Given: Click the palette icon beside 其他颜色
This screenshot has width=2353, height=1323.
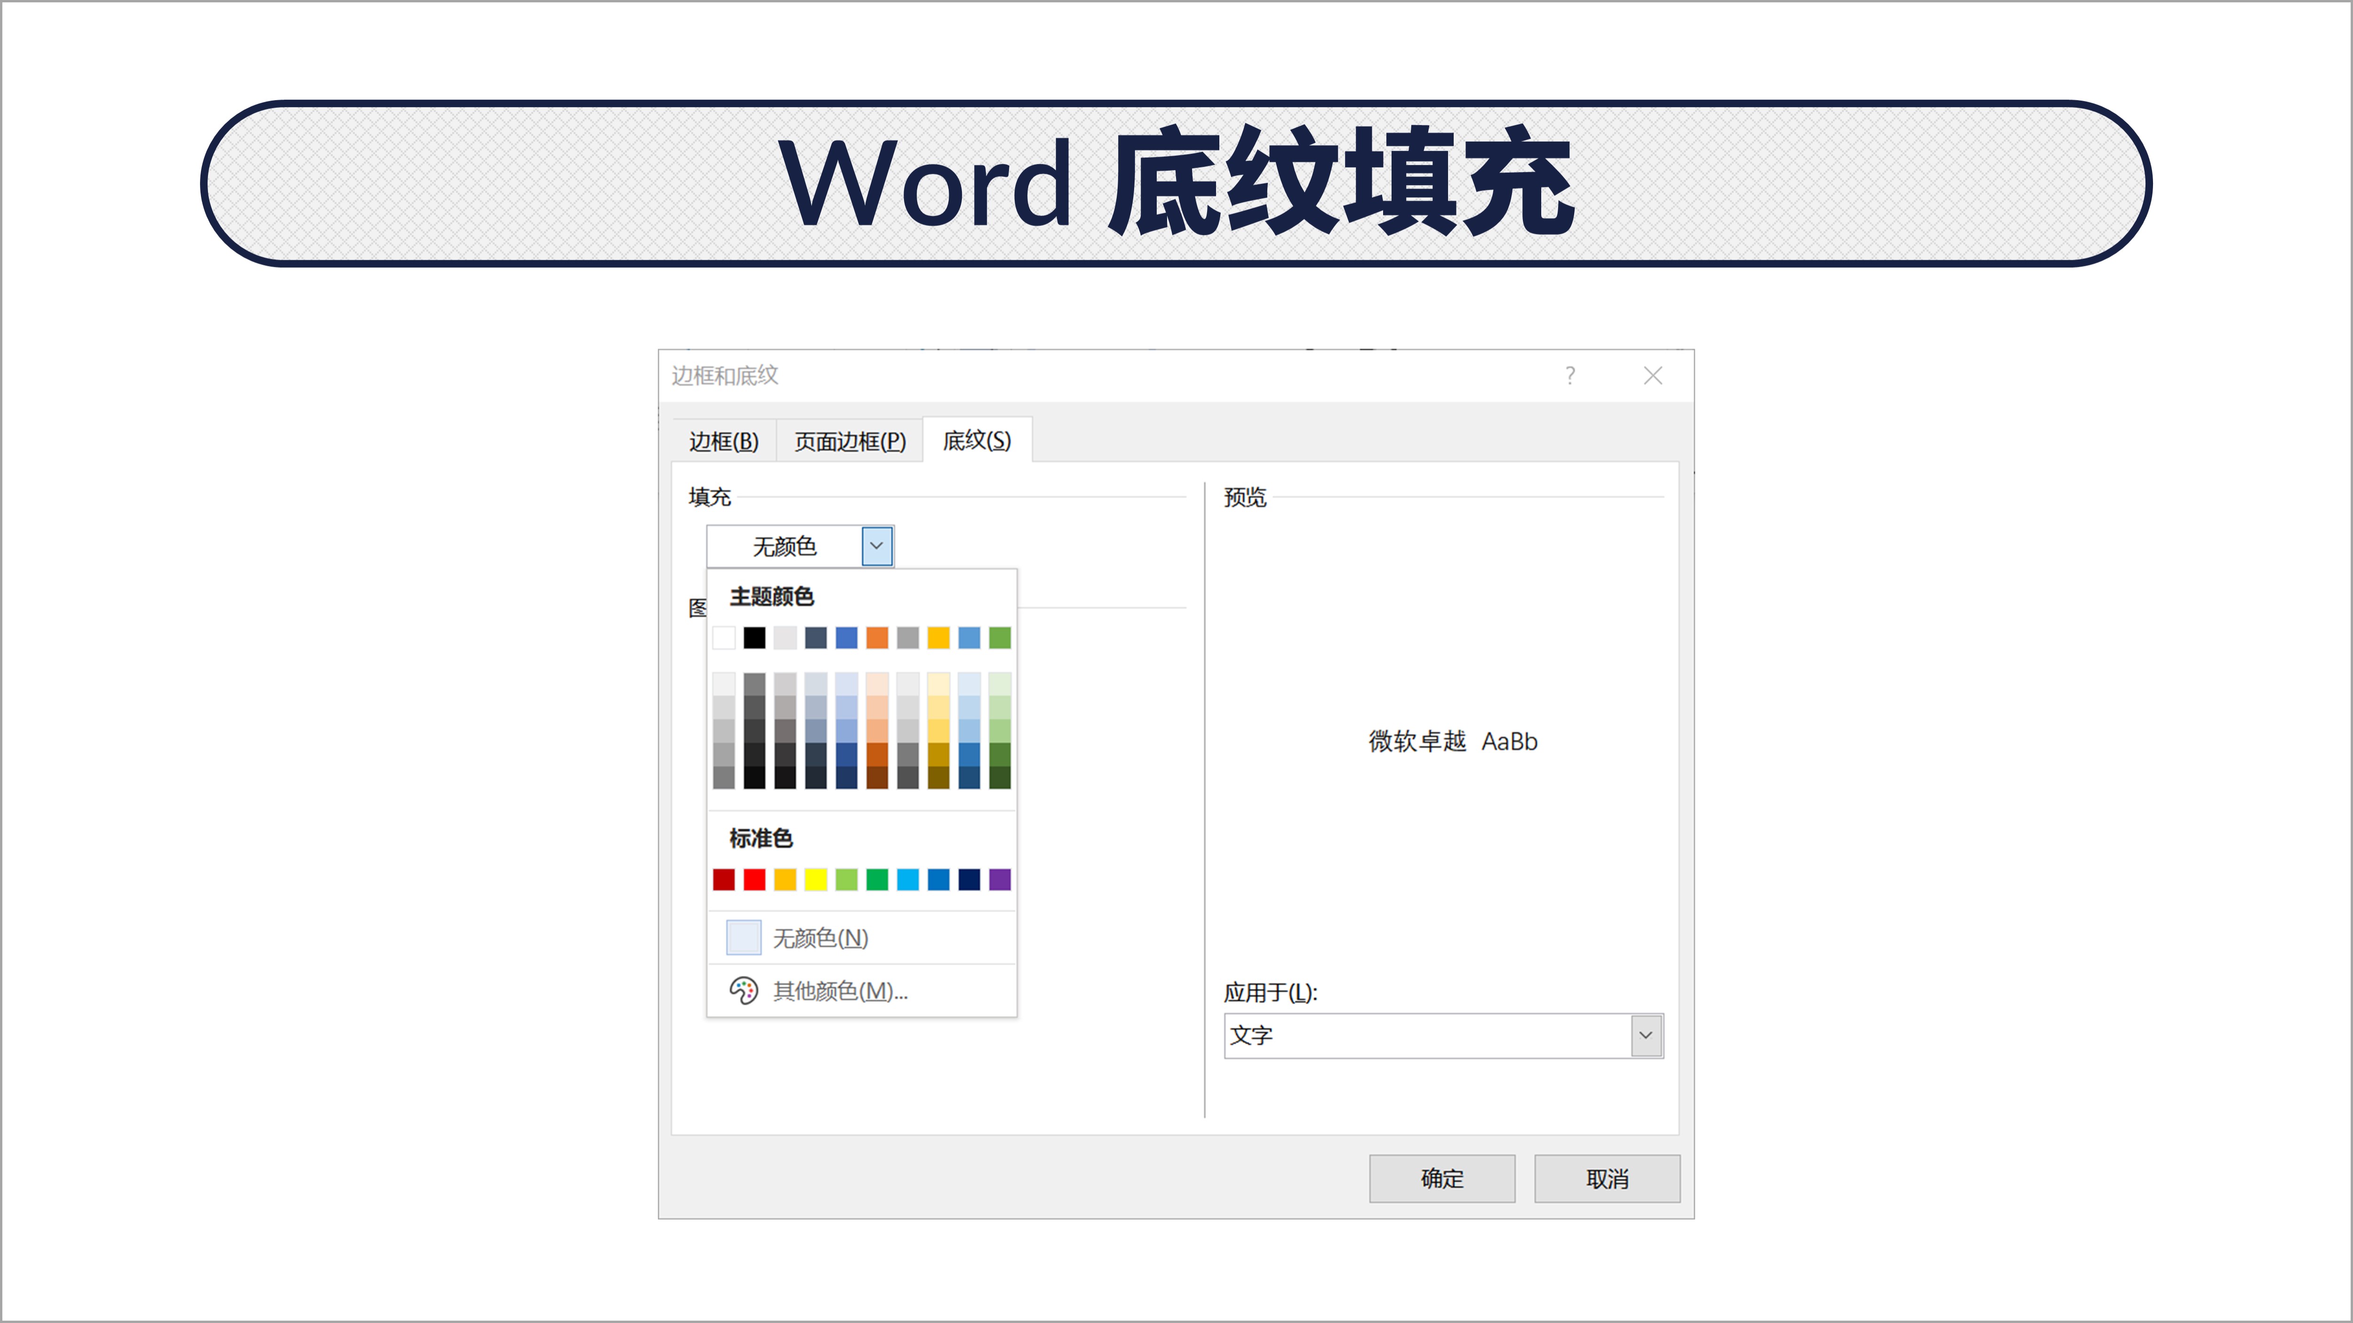Looking at the screenshot, I should coord(744,992).
